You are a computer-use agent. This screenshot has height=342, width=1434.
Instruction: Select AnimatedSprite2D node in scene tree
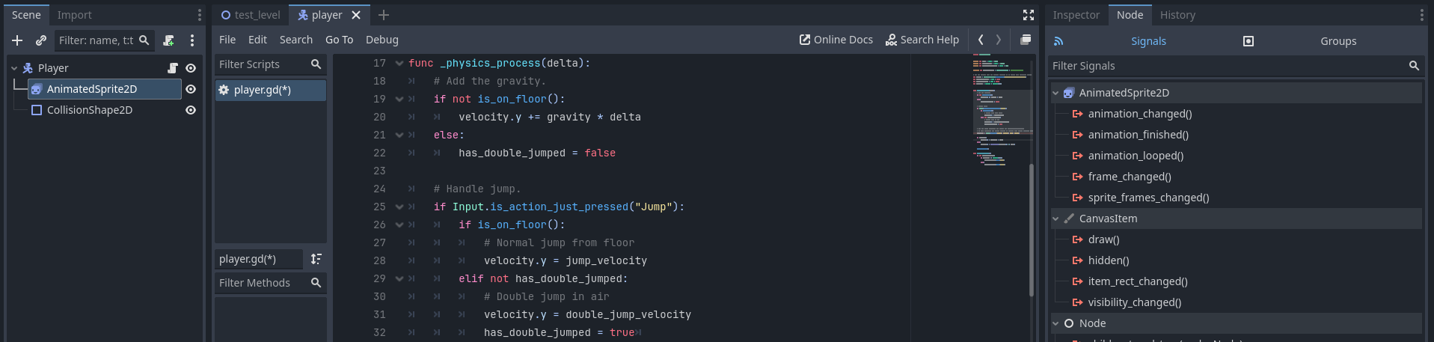click(x=105, y=89)
